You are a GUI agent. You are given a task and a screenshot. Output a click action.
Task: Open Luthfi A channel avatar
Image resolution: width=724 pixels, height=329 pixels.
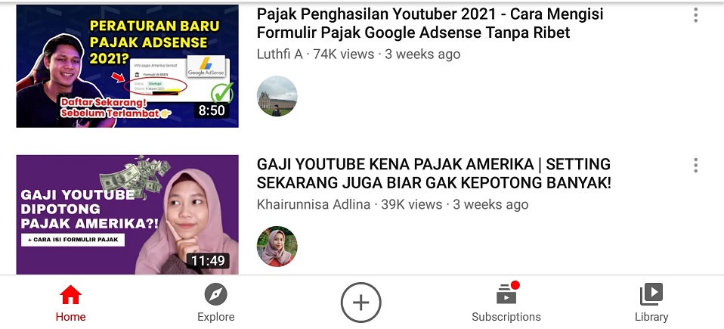pyautogui.click(x=277, y=96)
